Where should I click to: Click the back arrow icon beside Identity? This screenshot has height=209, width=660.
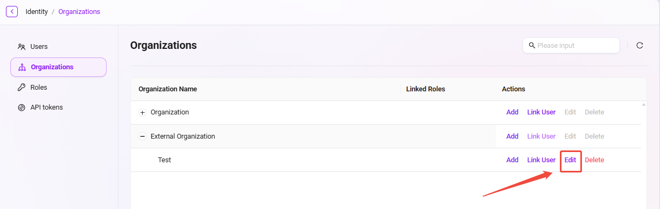click(x=12, y=11)
